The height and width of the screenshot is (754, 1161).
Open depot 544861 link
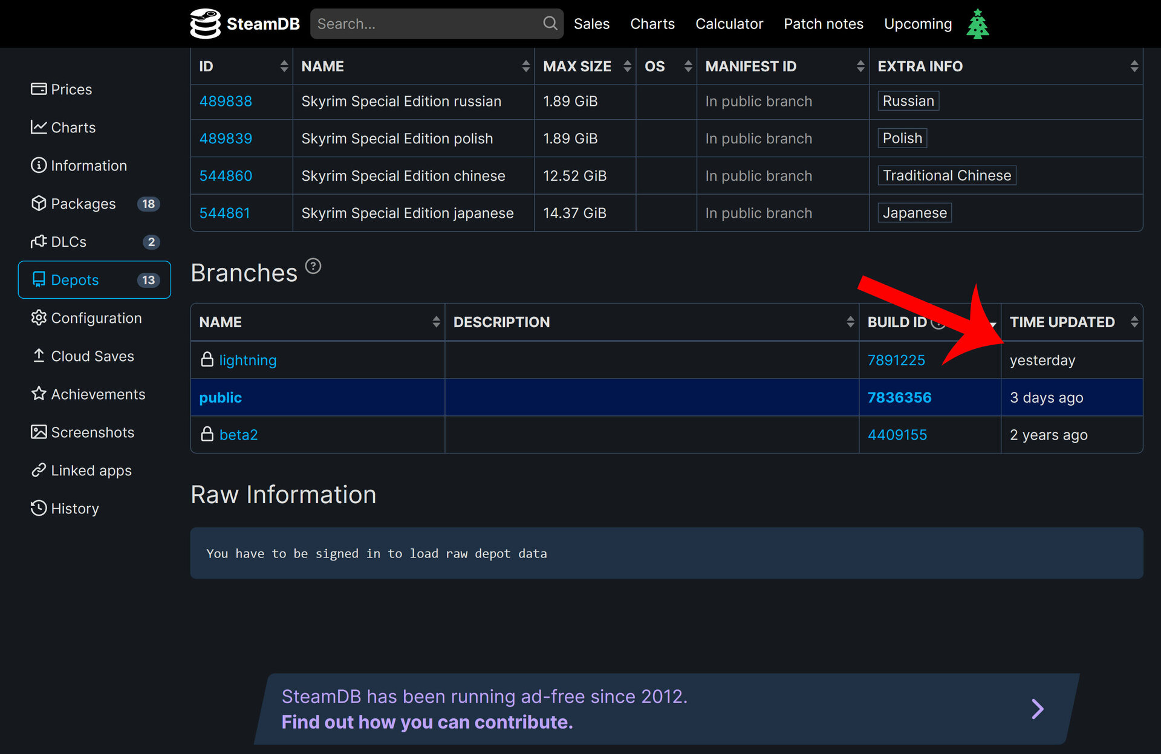(224, 213)
